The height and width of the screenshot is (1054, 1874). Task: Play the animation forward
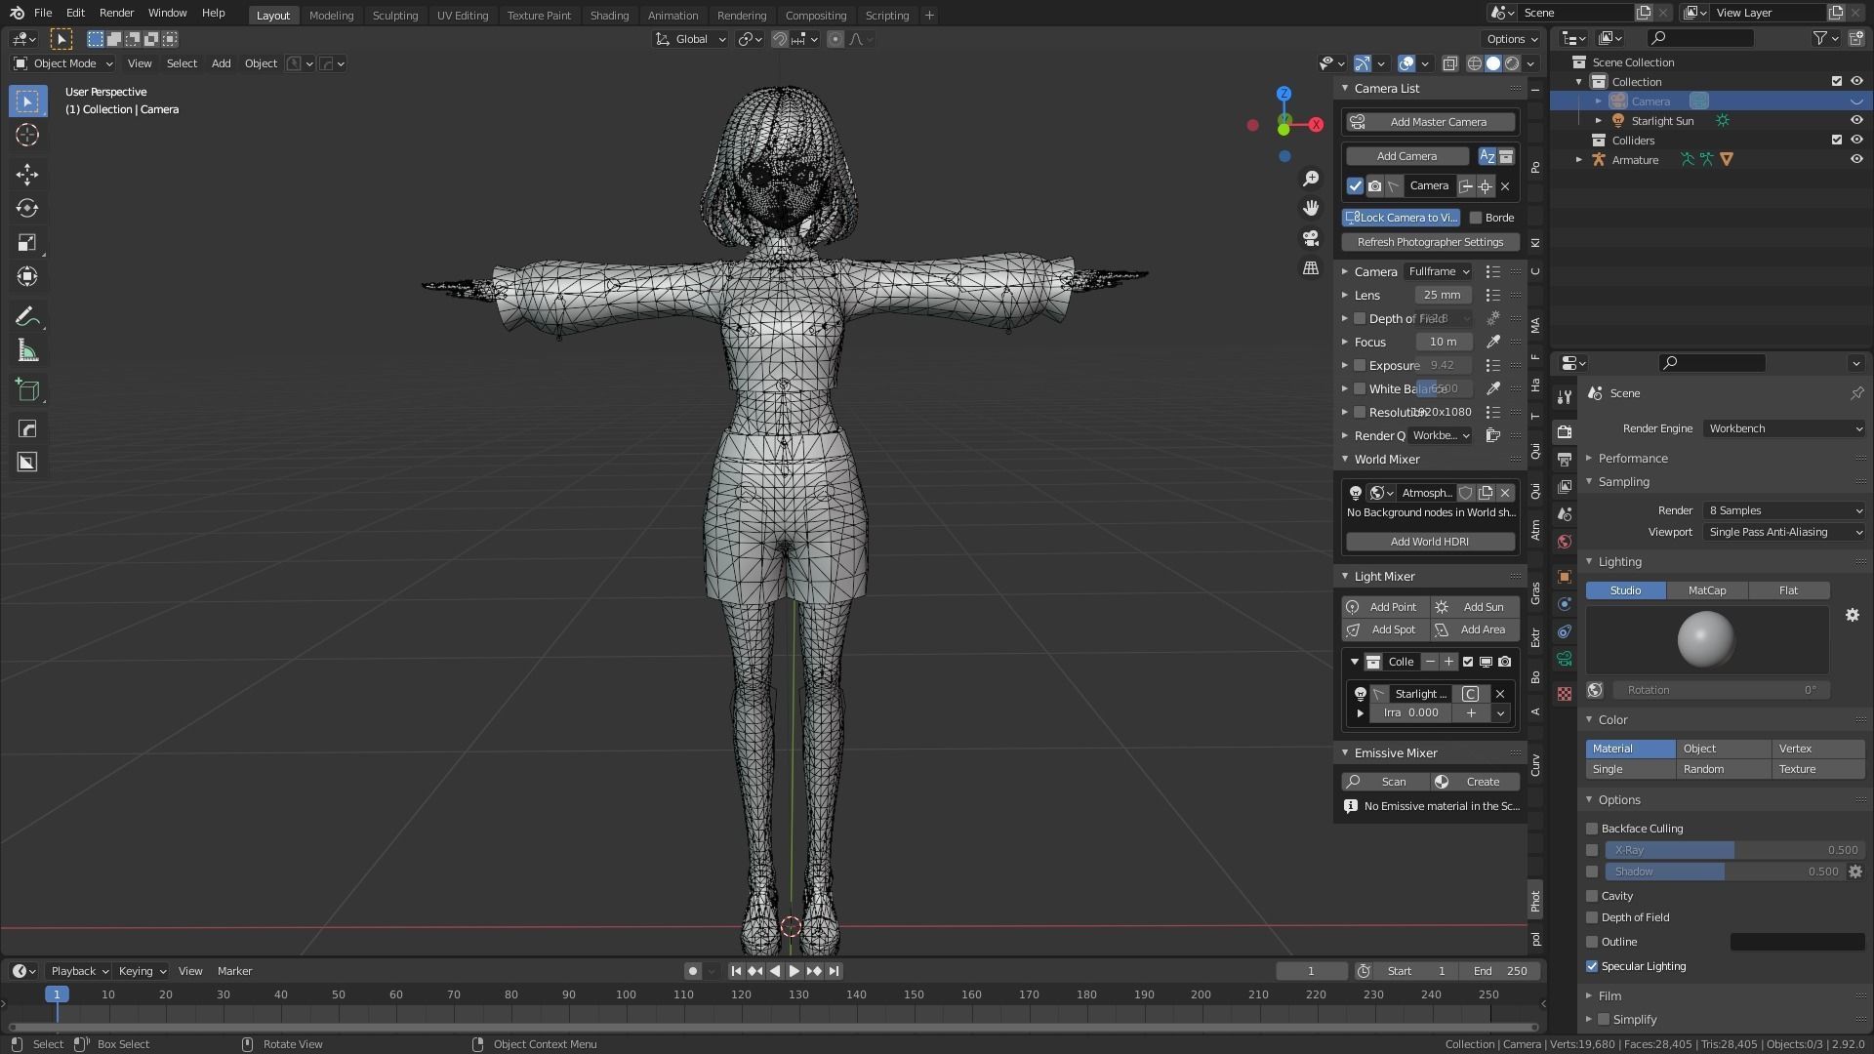(794, 971)
